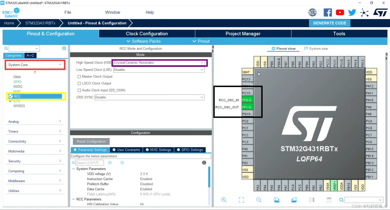Go to previous parameter search result
Image resolution: width=390 pixels, height=210 pixels.
point(110,163)
